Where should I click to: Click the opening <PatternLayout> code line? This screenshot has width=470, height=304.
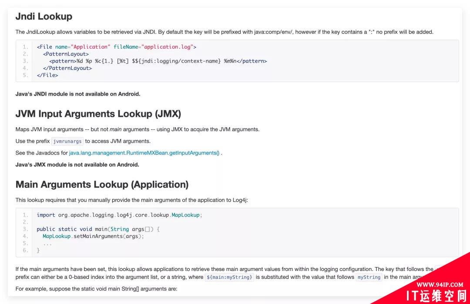pos(66,54)
